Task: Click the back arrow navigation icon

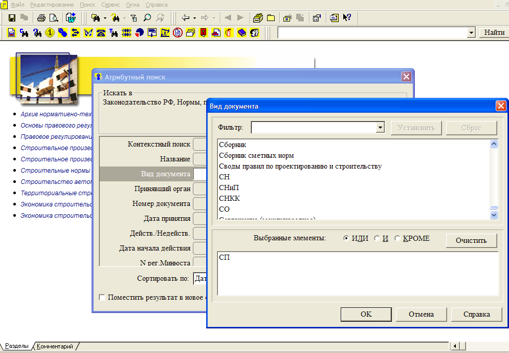Action: pyautogui.click(x=185, y=18)
